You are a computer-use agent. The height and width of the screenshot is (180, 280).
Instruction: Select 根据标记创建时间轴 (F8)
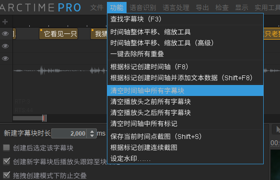[x=186, y=67]
